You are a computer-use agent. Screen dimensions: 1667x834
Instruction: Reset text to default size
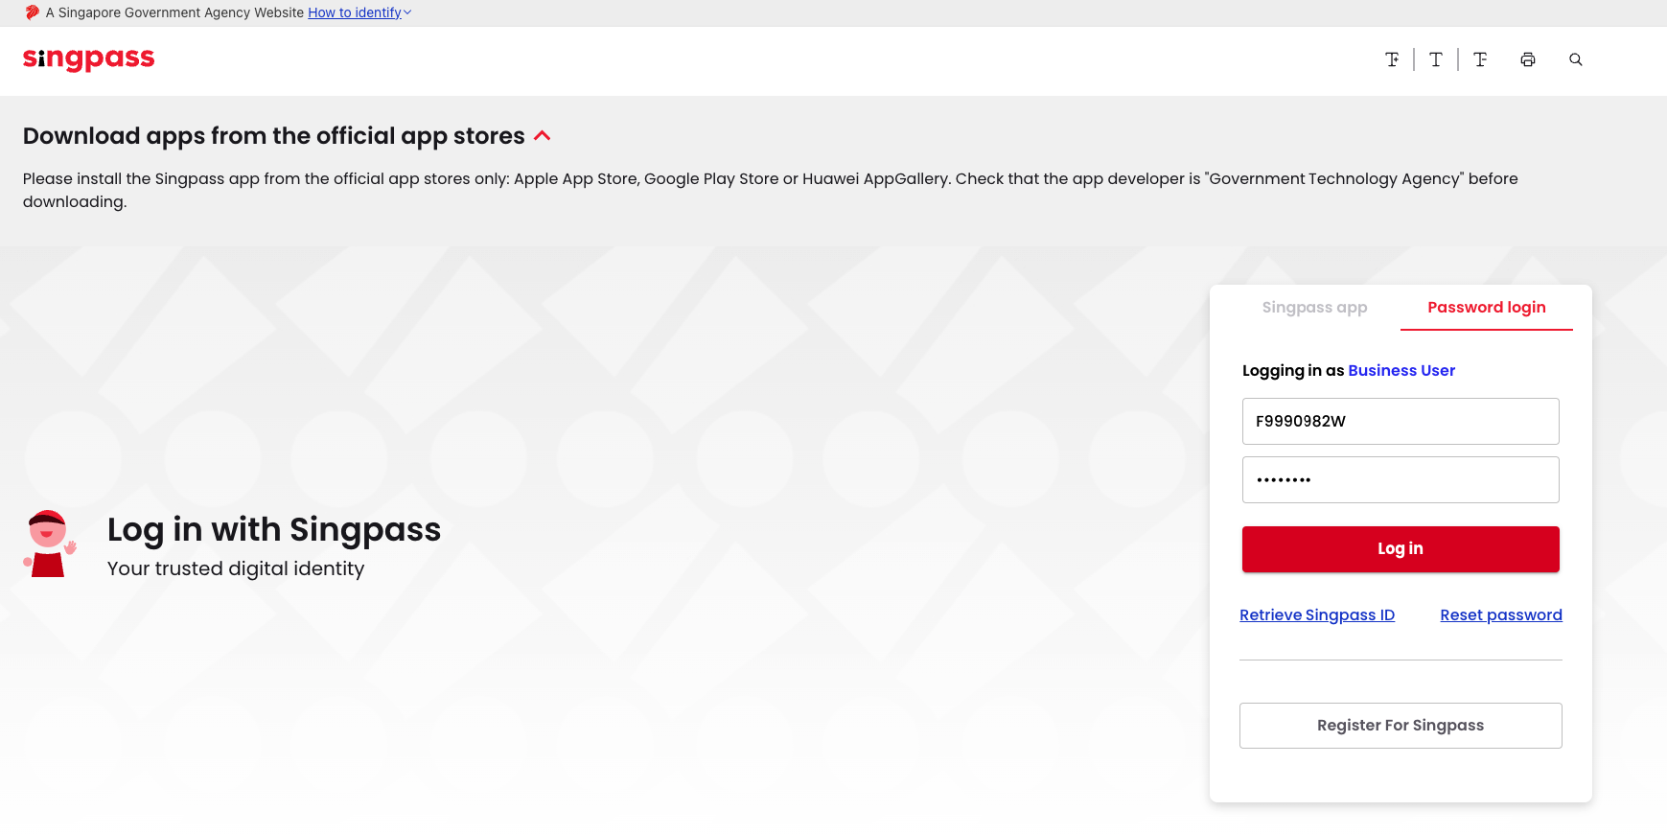click(x=1436, y=59)
